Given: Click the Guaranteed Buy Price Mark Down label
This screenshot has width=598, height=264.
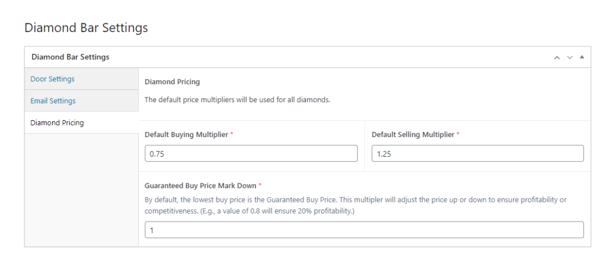Looking at the screenshot, I should click(x=200, y=186).
